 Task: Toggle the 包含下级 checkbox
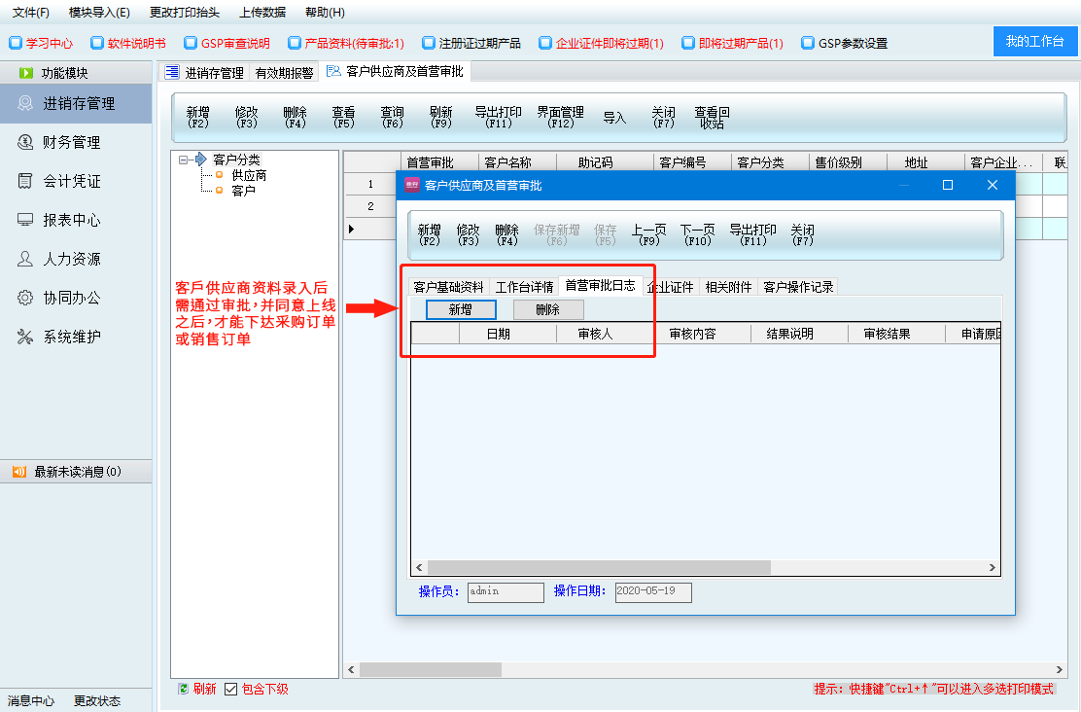(x=231, y=689)
